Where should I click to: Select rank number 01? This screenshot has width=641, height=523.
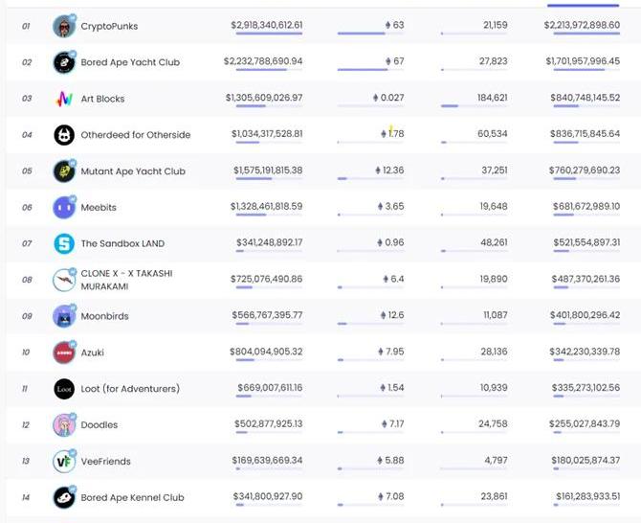[26, 26]
